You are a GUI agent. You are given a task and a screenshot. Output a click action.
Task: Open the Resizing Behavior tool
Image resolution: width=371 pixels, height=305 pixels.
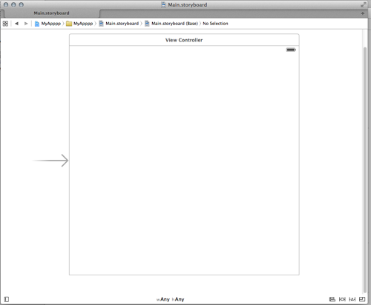[362, 299]
